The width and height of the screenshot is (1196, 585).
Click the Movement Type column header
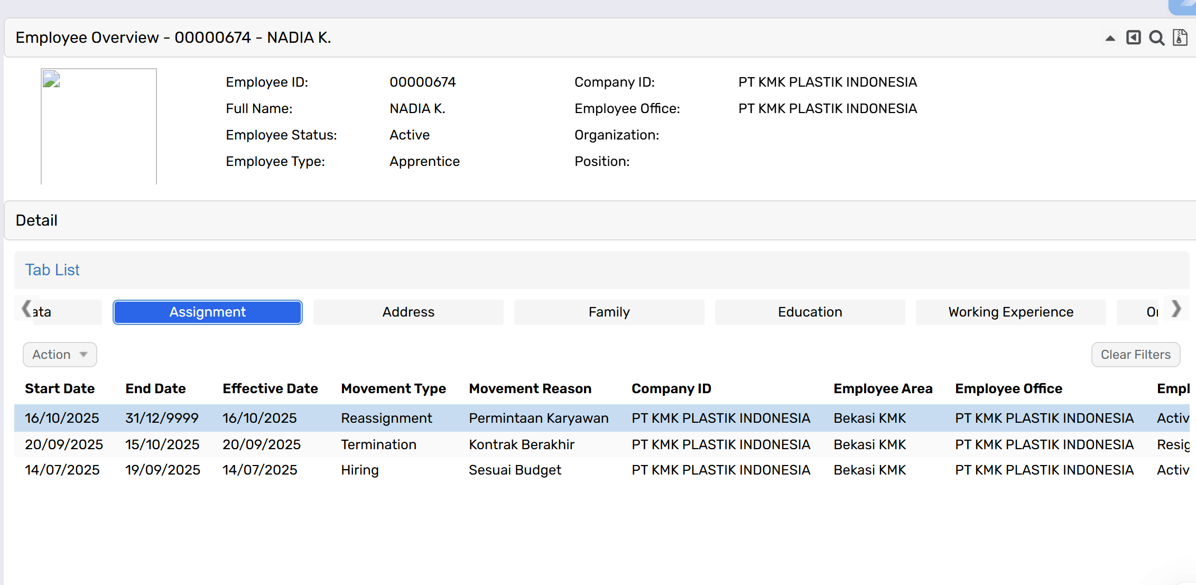click(393, 388)
